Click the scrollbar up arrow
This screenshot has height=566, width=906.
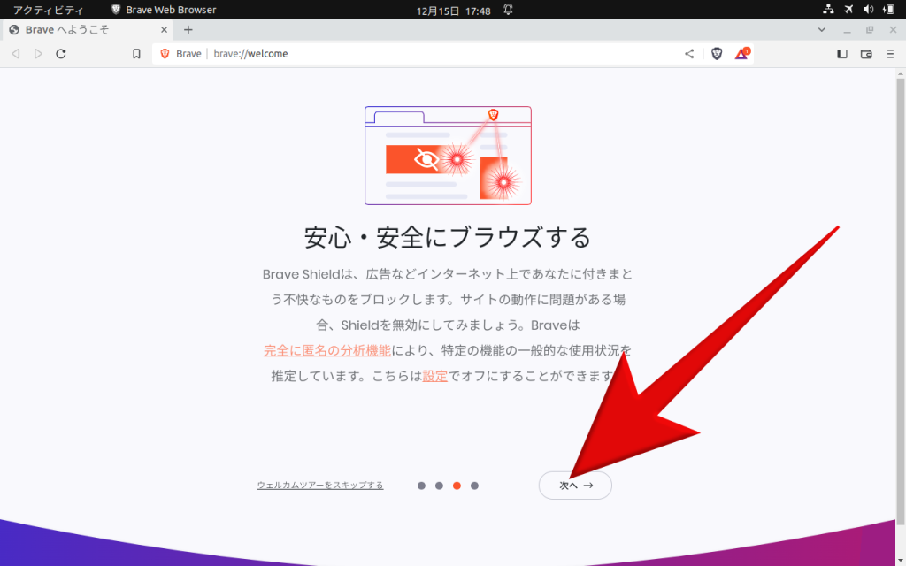coord(901,73)
